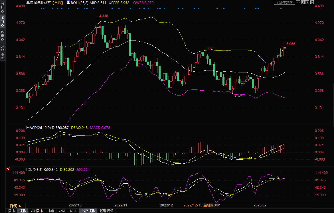Click the BOLL indicator chart icon
This screenshot has width=334, height=213.
[x=68, y=2]
